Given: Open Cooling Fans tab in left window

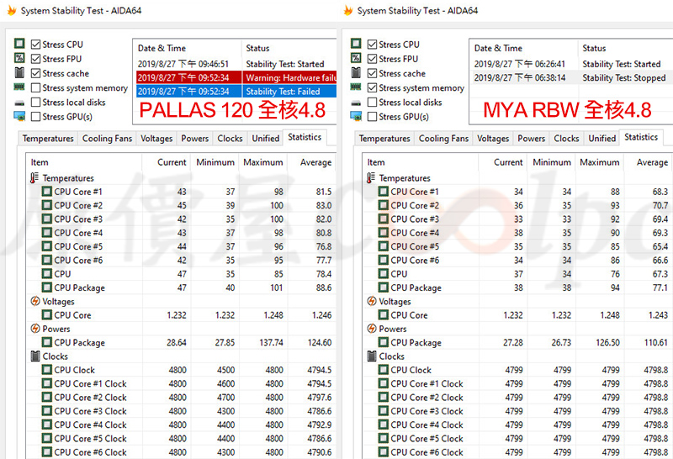Looking at the screenshot, I should (x=108, y=139).
